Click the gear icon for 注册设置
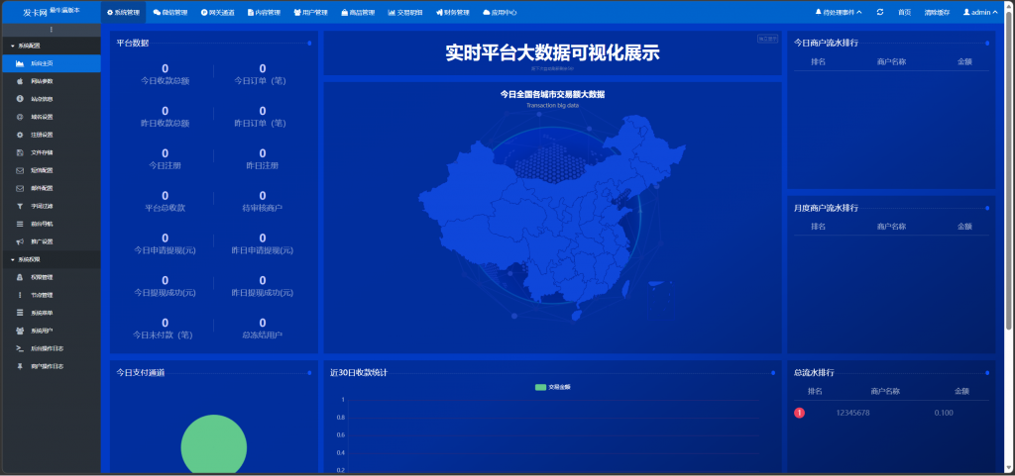The height and width of the screenshot is (476, 1015). (20, 135)
